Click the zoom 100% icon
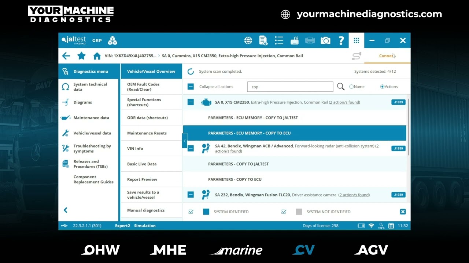469x263 pixels. pos(381,226)
